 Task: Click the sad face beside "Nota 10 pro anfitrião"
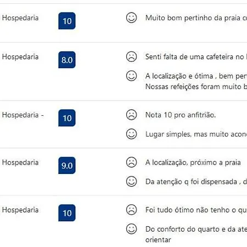[x=131, y=115]
